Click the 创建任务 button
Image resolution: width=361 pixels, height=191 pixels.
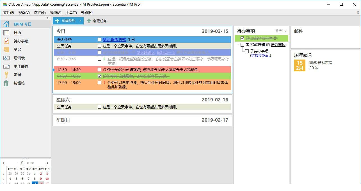click(x=97, y=21)
